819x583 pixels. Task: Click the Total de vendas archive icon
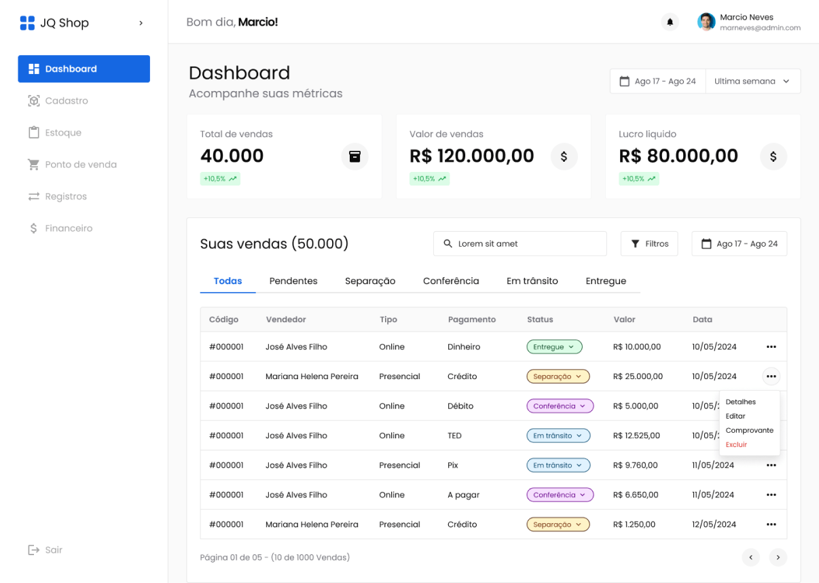[x=354, y=156]
